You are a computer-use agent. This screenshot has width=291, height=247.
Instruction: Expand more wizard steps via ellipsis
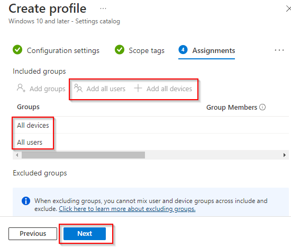tap(279, 50)
